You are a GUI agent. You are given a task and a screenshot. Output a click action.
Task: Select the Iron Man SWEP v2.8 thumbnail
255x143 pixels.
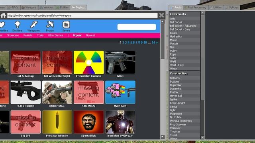tap(120, 122)
